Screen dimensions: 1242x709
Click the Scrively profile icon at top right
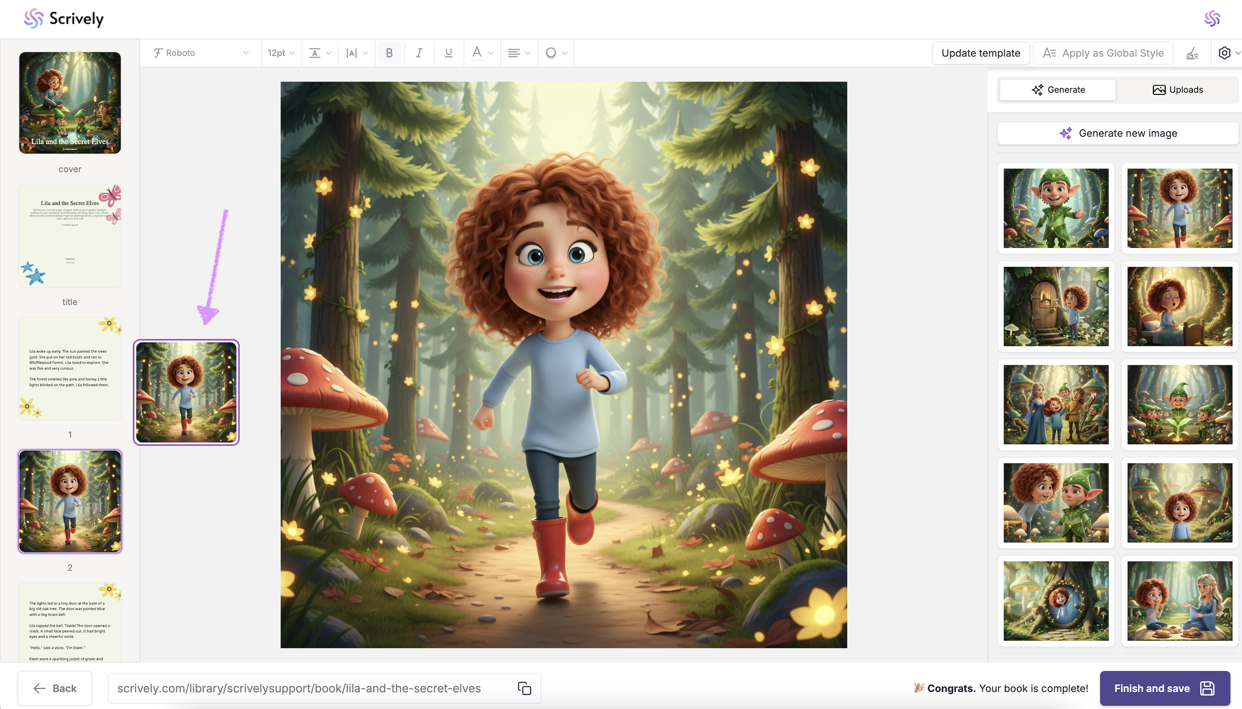[1212, 19]
